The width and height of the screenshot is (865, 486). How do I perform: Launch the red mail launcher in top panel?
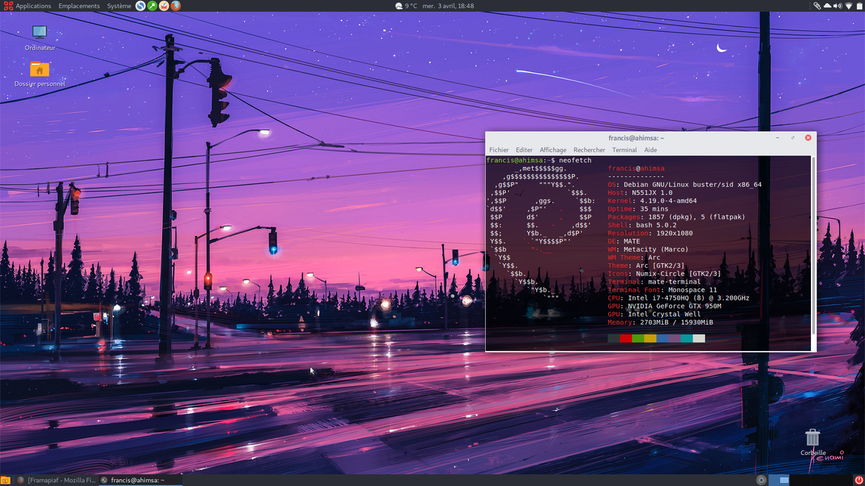point(164,5)
